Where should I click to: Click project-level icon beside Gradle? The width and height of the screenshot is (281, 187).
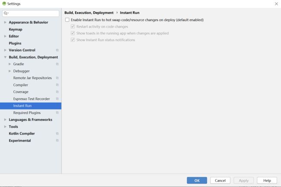57,64
